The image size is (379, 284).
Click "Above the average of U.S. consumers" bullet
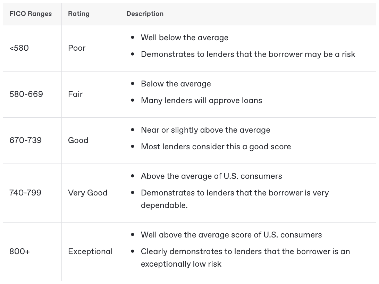[x=211, y=176]
